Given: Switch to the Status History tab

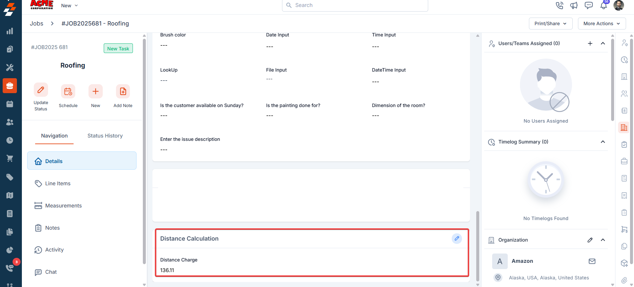Looking at the screenshot, I should pyautogui.click(x=105, y=136).
